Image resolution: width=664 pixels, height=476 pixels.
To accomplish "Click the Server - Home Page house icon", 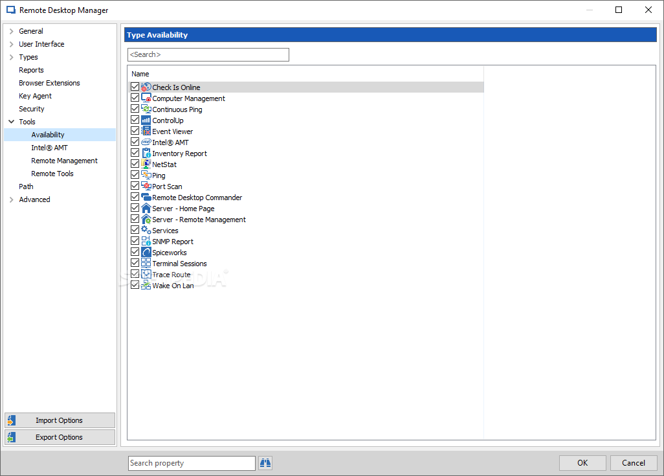I will (146, 208).
